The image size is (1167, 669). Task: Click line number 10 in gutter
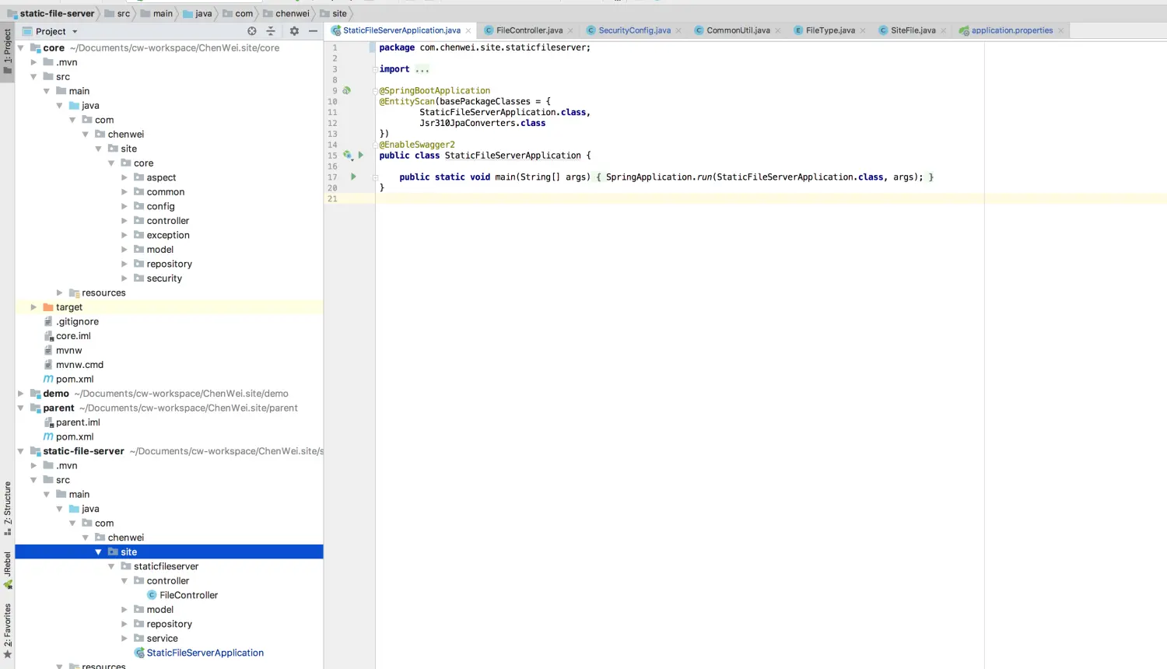coord(332,101)
